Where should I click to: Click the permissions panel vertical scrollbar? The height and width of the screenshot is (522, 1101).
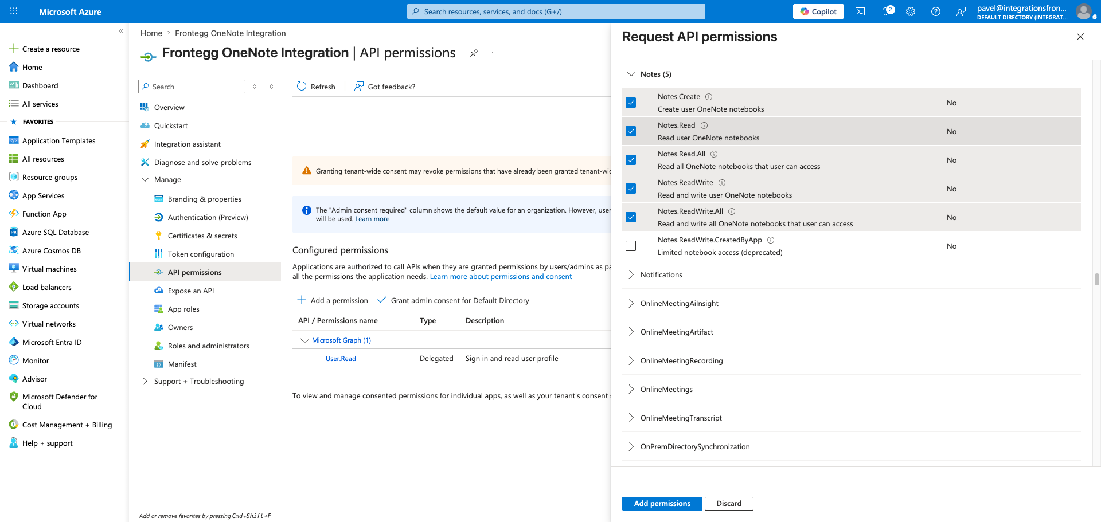(1096, 279)
